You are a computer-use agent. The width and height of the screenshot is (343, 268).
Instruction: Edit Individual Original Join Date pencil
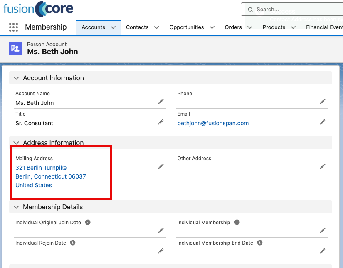click(161, 231)
